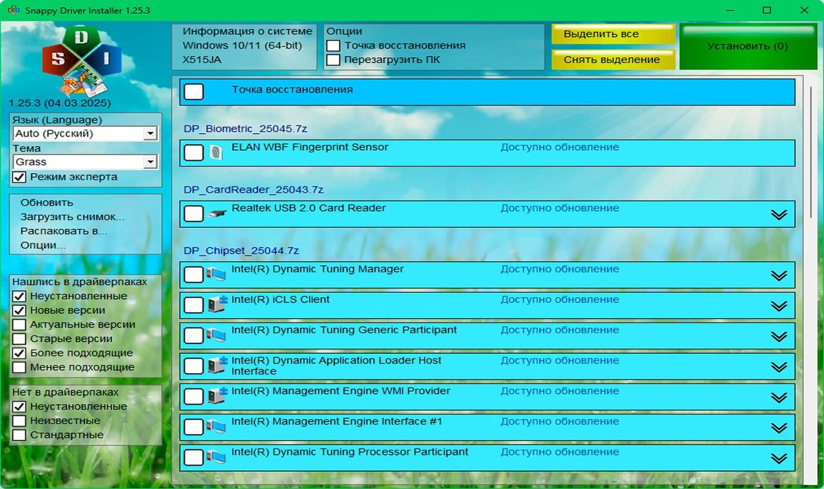Click the app icon in the title bar
Screen dimensions: 824x489
pos(12,10)
